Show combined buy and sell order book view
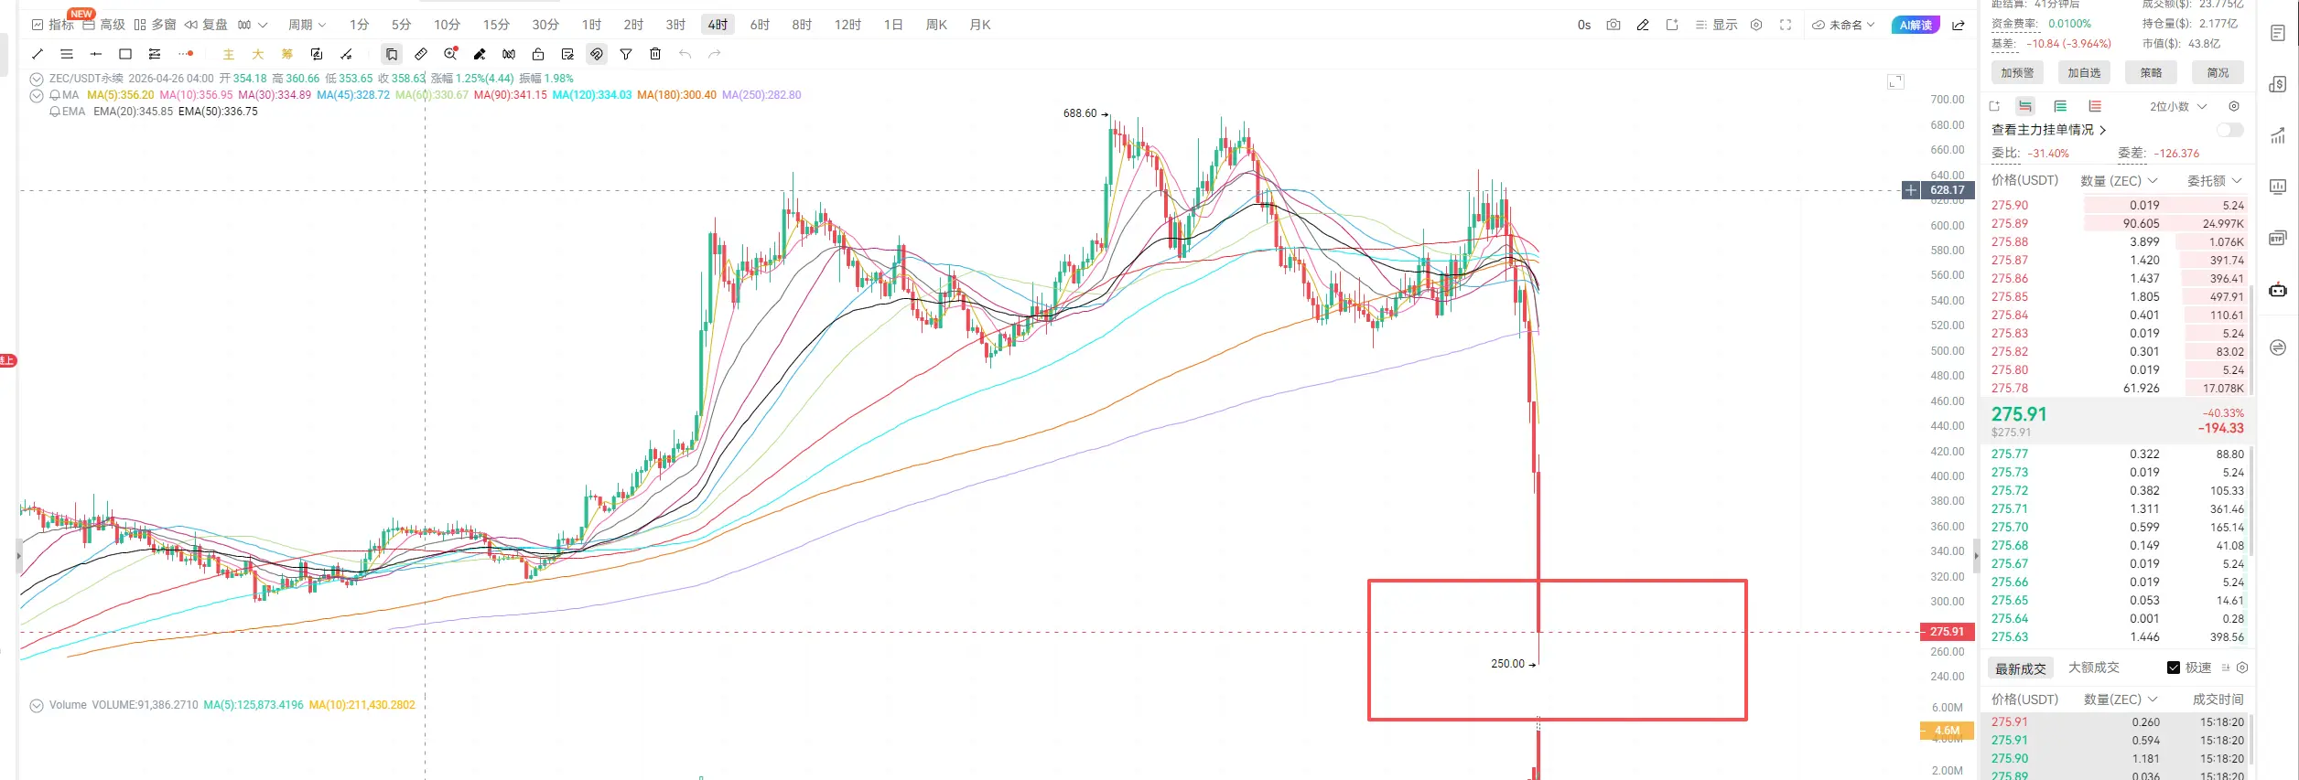2299x780 pixels. coord(2025,106)
